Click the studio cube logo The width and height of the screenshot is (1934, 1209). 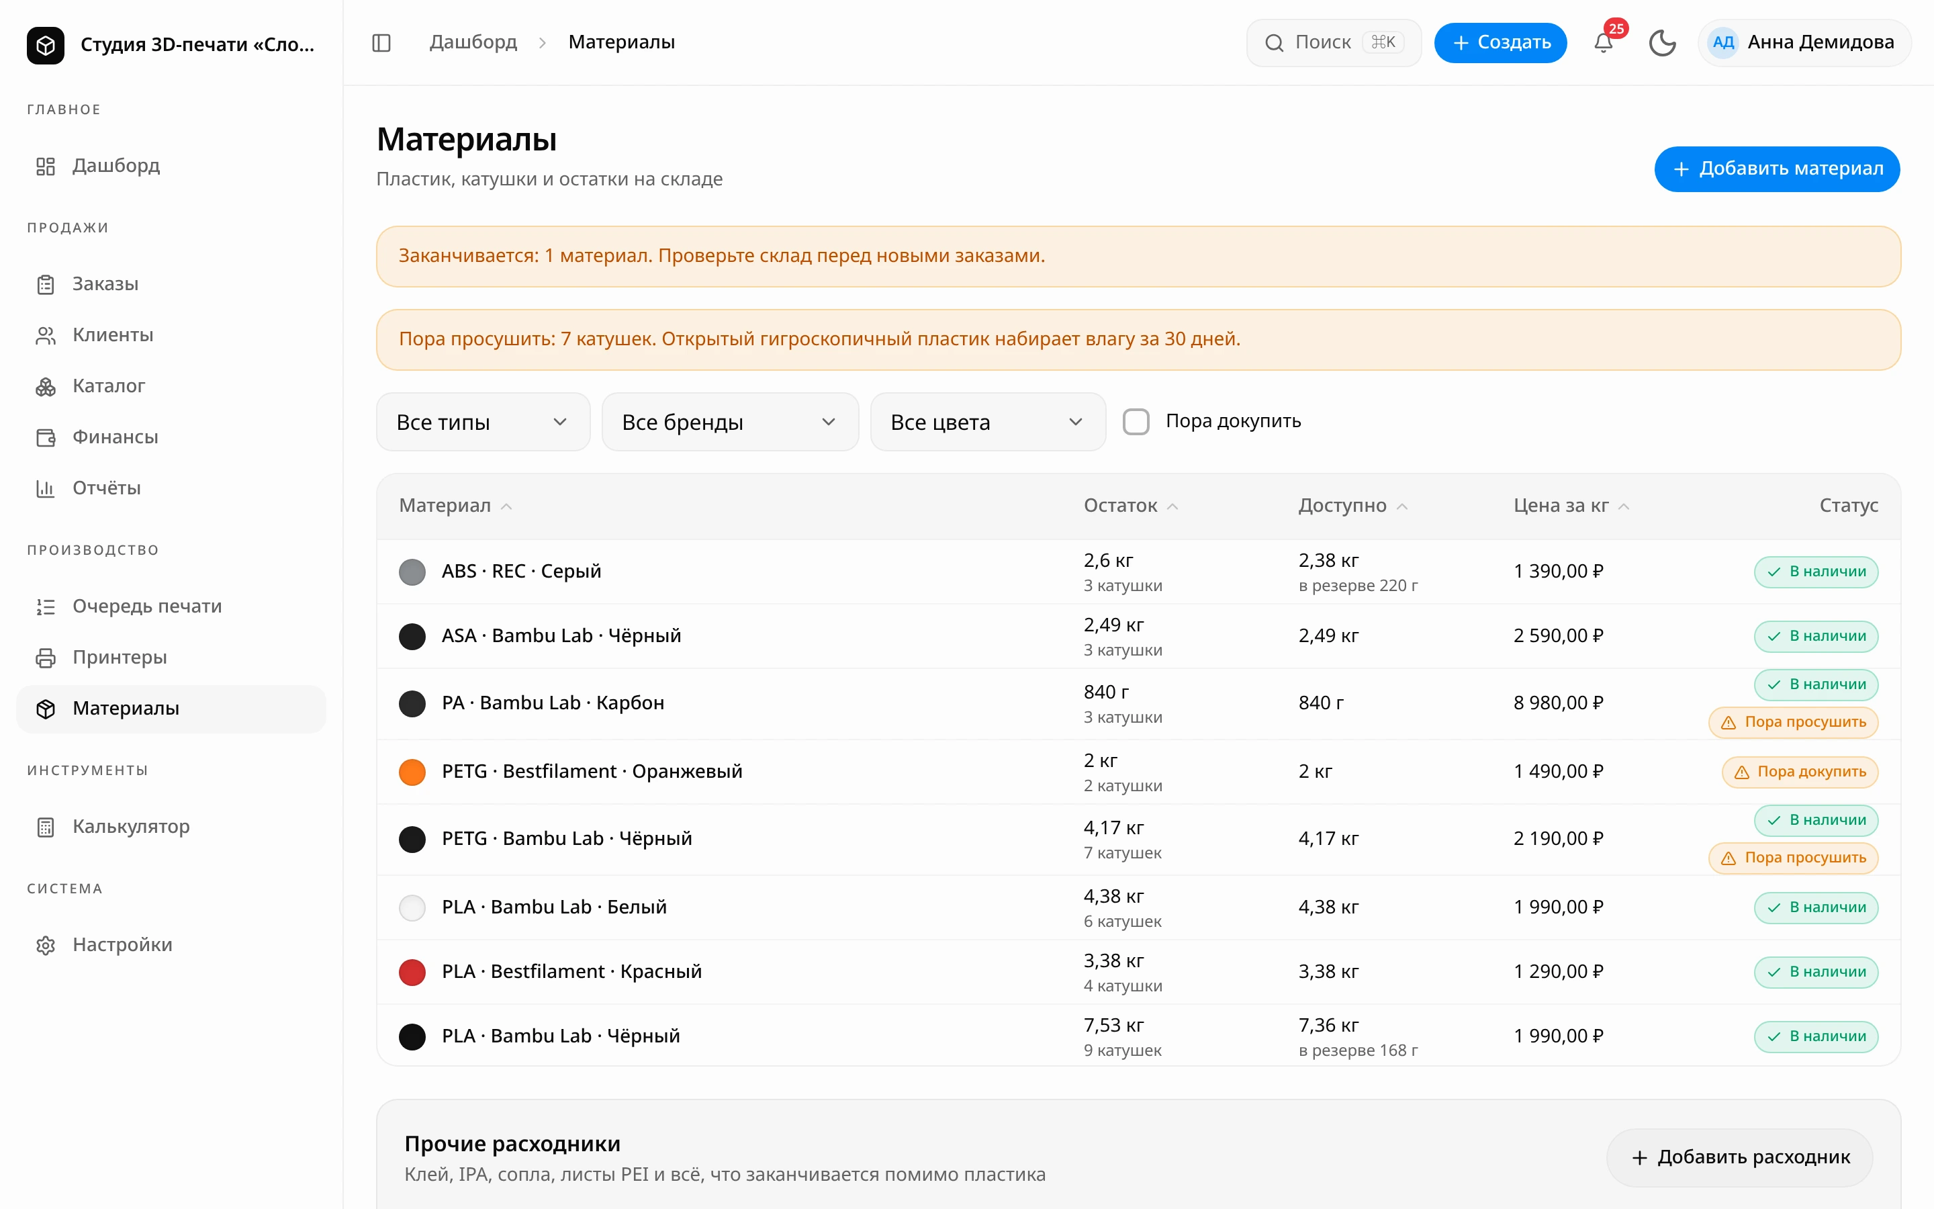click(x=46, y=45)
